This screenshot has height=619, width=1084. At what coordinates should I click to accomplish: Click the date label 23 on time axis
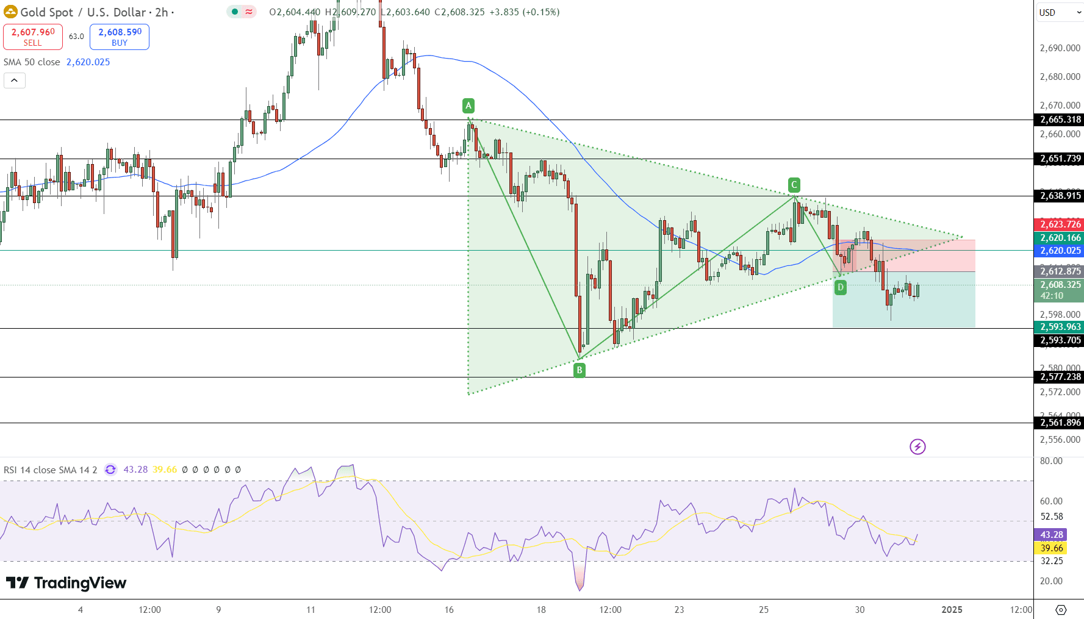pyautogui.click(x=679, y=610)
